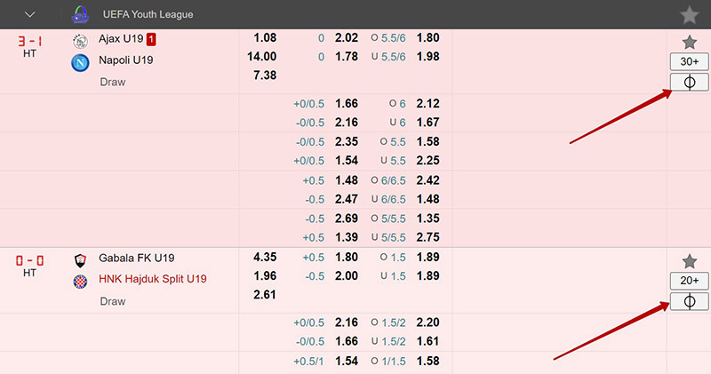Favorite the whole UEFA Youth League

[689, 14]
